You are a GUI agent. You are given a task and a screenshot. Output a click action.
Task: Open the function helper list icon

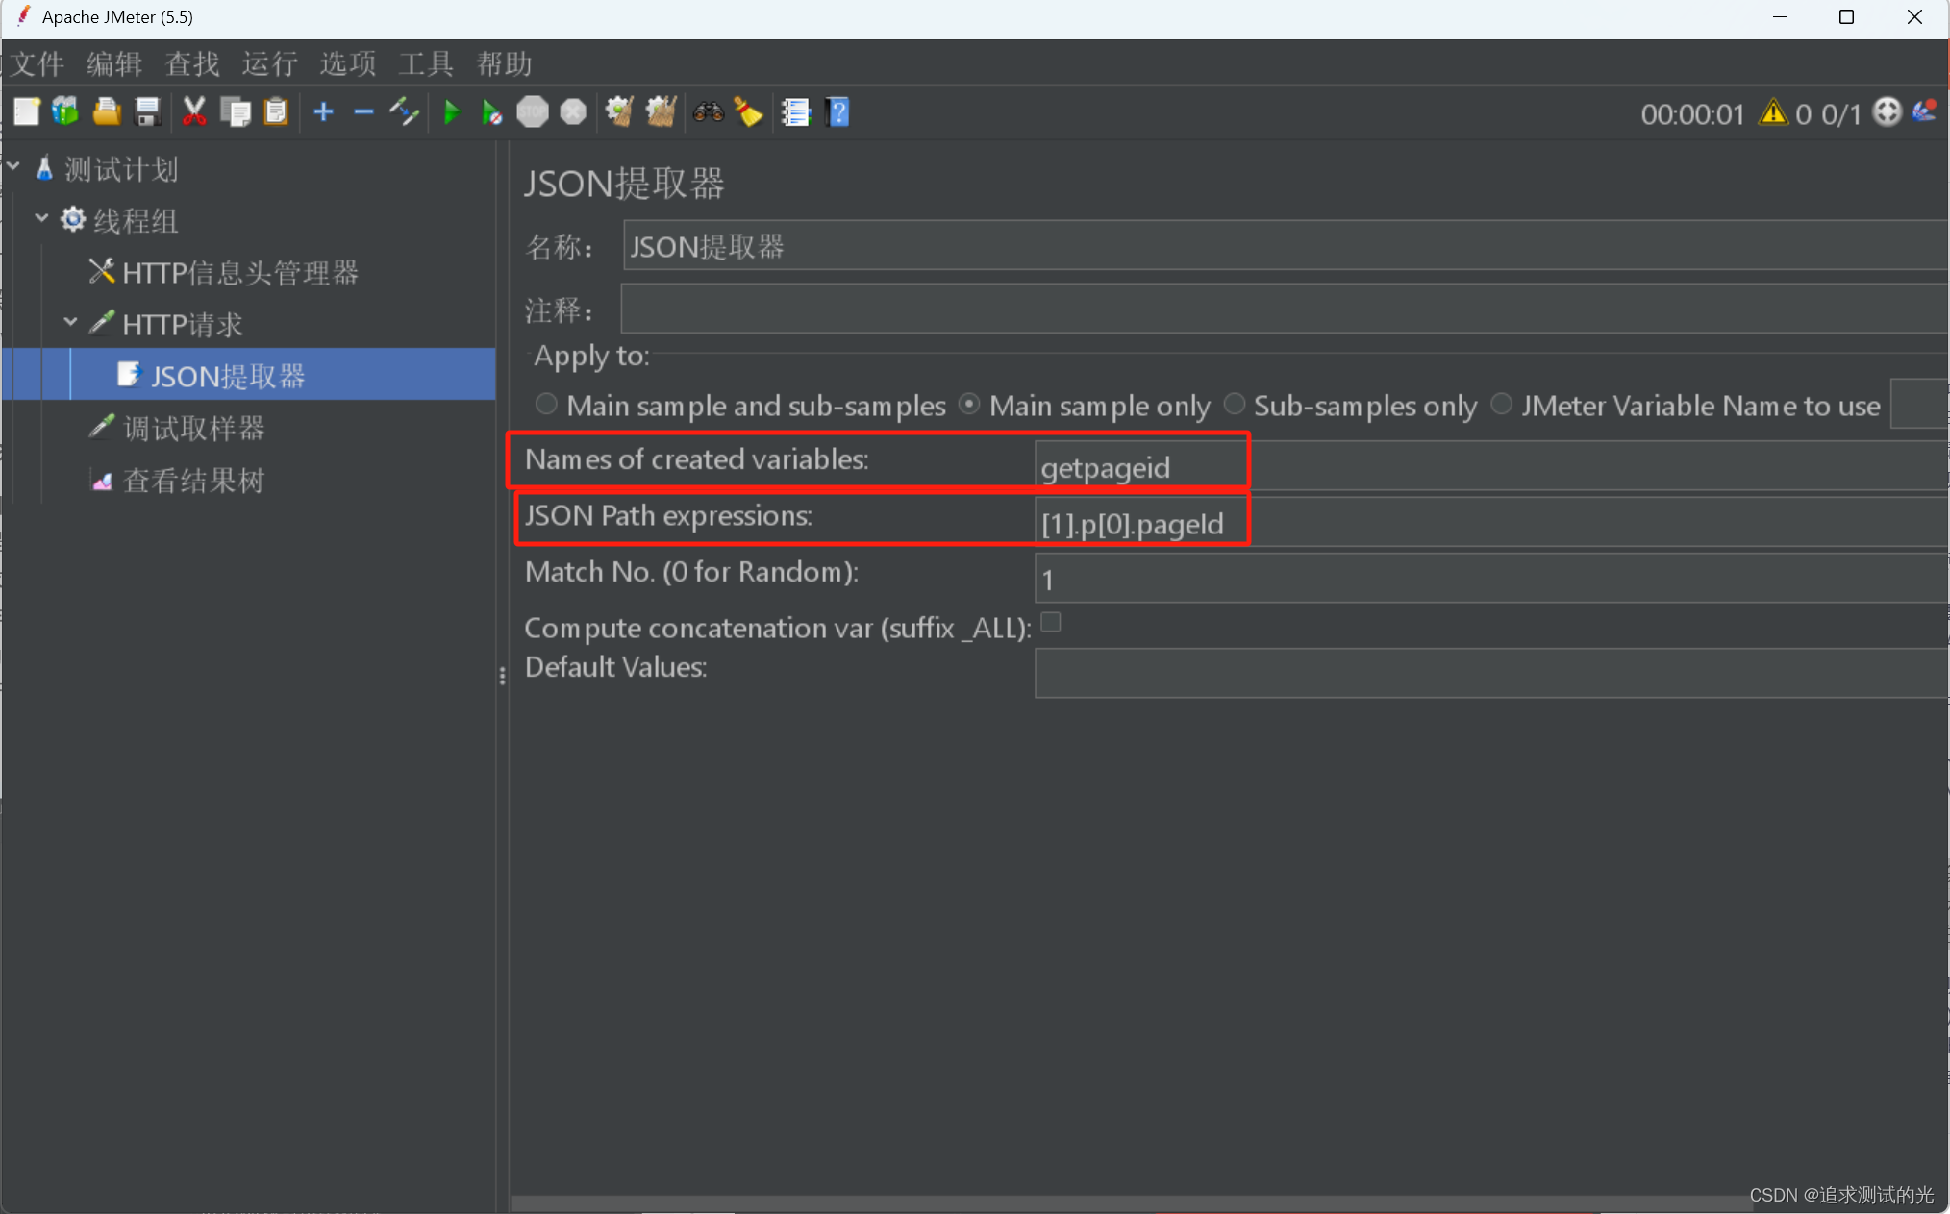point(796,112)
